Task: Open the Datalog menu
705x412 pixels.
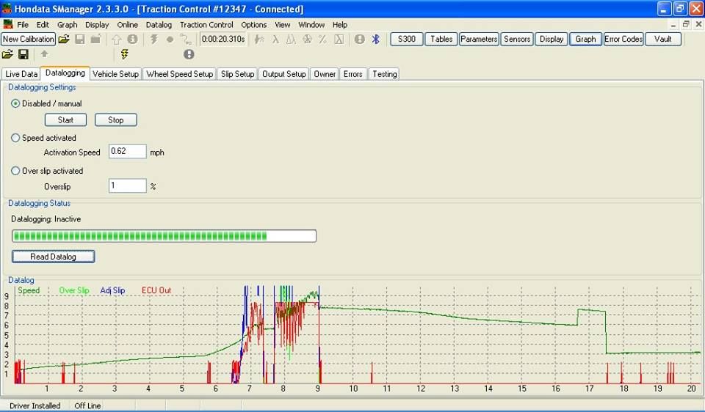Action: (159, 25)
